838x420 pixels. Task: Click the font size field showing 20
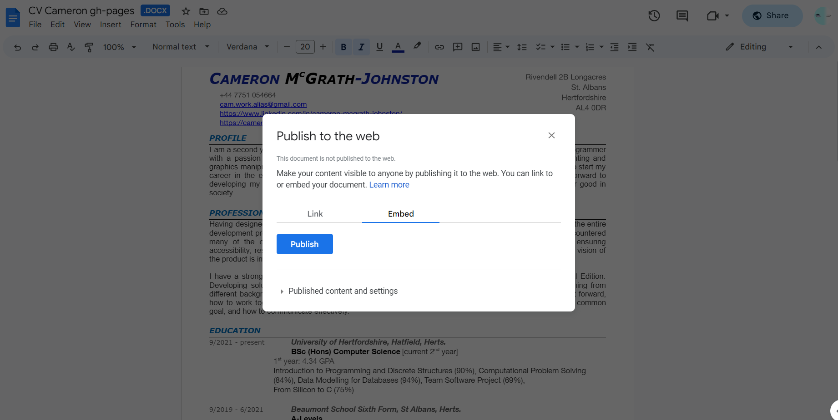[x=305, y=47]
